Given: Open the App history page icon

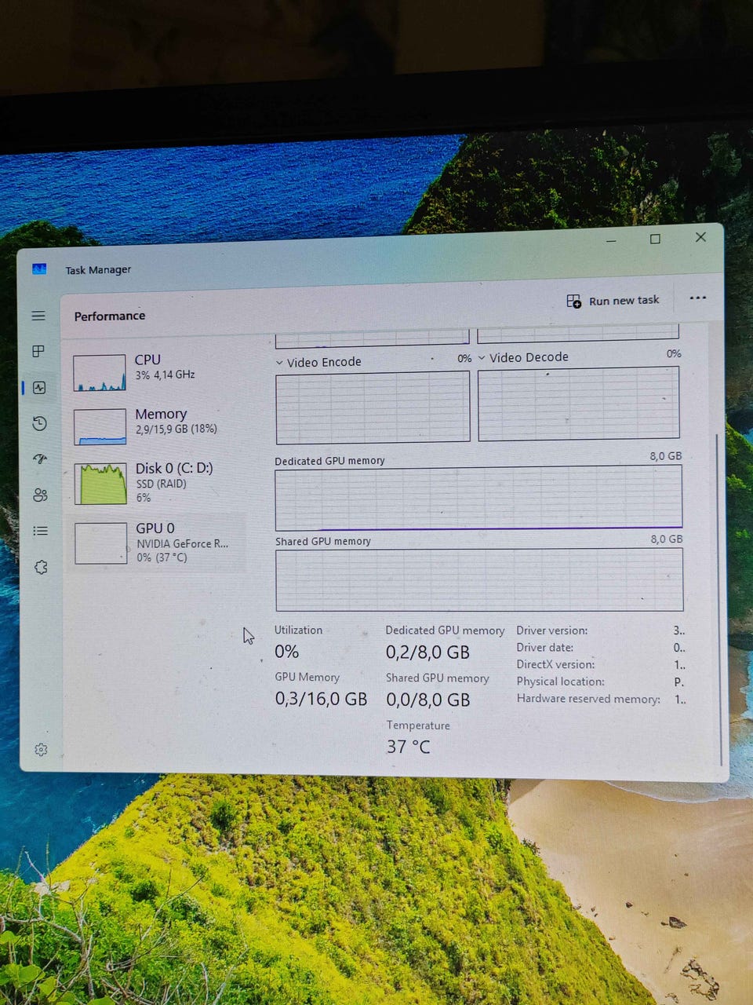Looking at the screenshot, I should (x=40, y=423).
